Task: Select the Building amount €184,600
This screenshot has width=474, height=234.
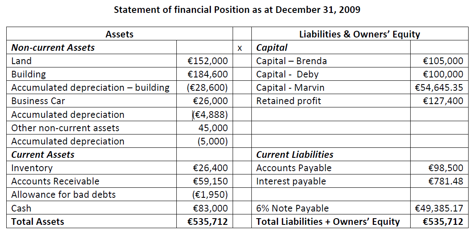Action: coord(208,75)
